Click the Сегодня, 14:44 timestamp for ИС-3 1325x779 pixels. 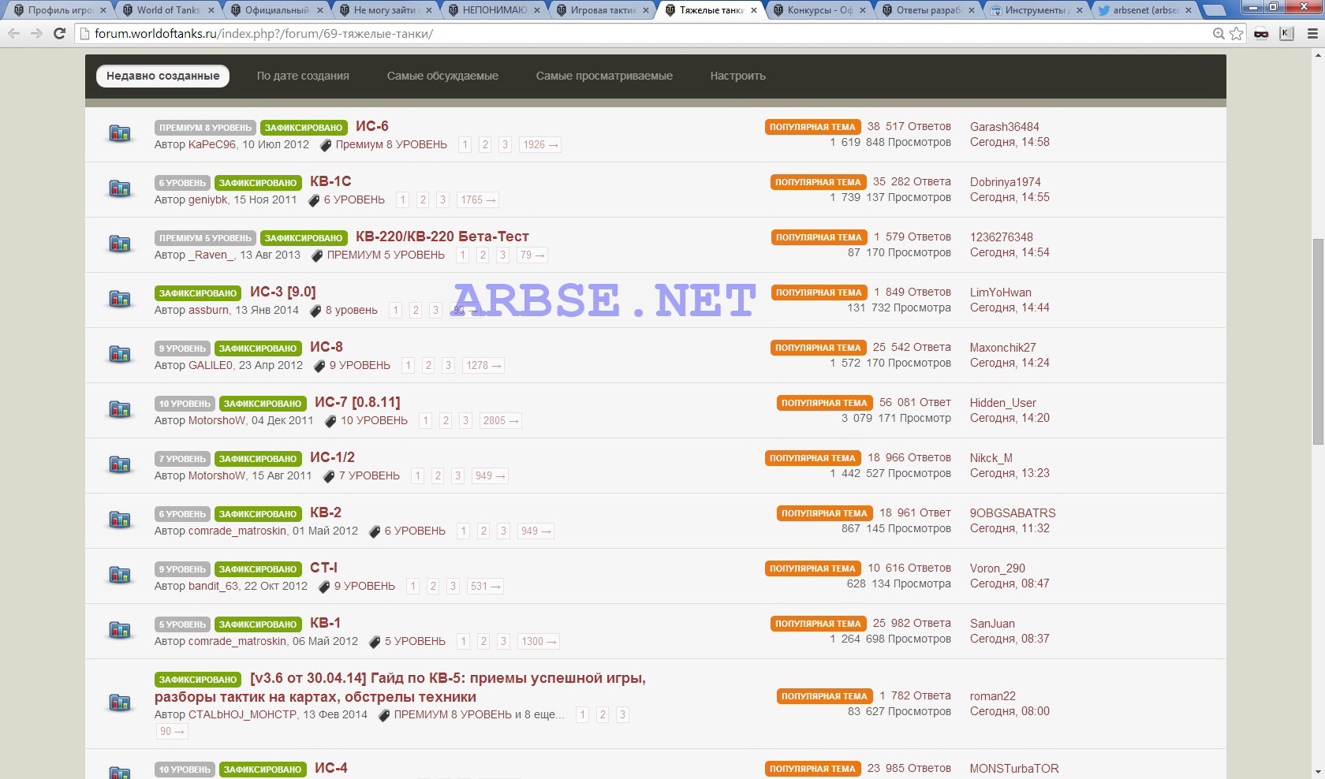click(1010, 307)
